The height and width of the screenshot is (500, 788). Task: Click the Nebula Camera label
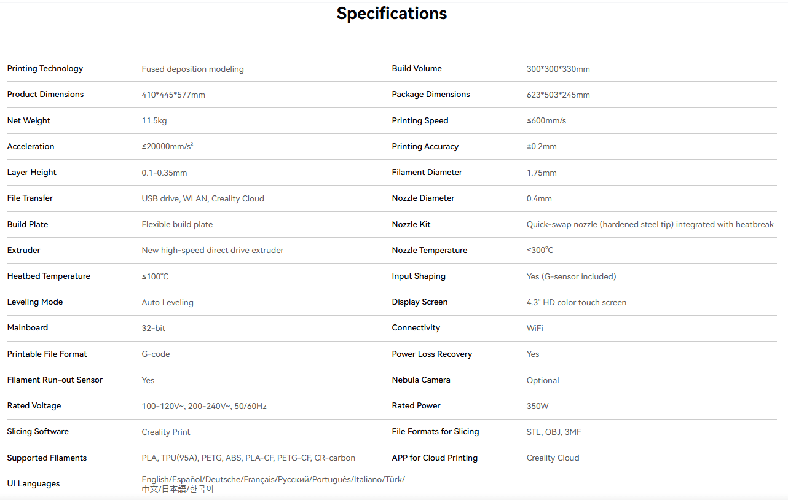tap(421, 380)
